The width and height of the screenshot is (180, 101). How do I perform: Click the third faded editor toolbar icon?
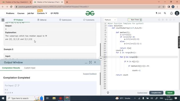pyautogui.click(x=166, y=20)
